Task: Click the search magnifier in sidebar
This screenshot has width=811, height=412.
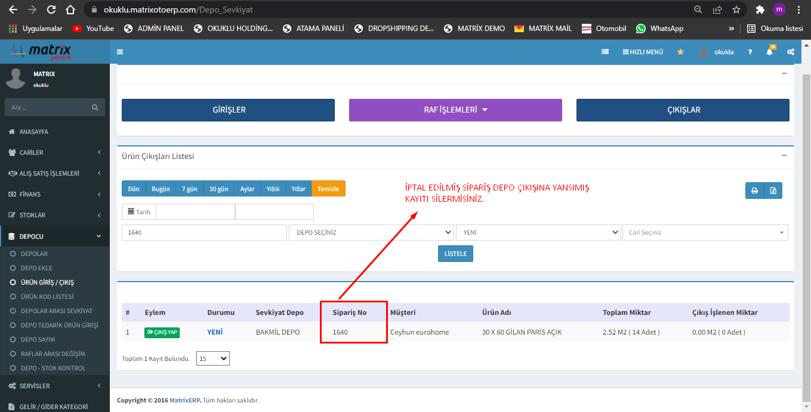Action: [95, 108]
